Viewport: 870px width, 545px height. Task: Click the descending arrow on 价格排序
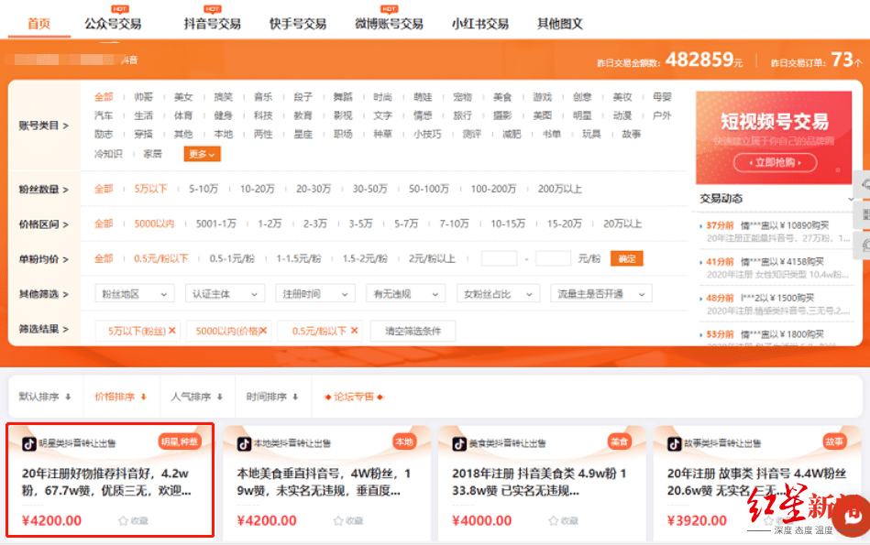(x=144, y=396)
